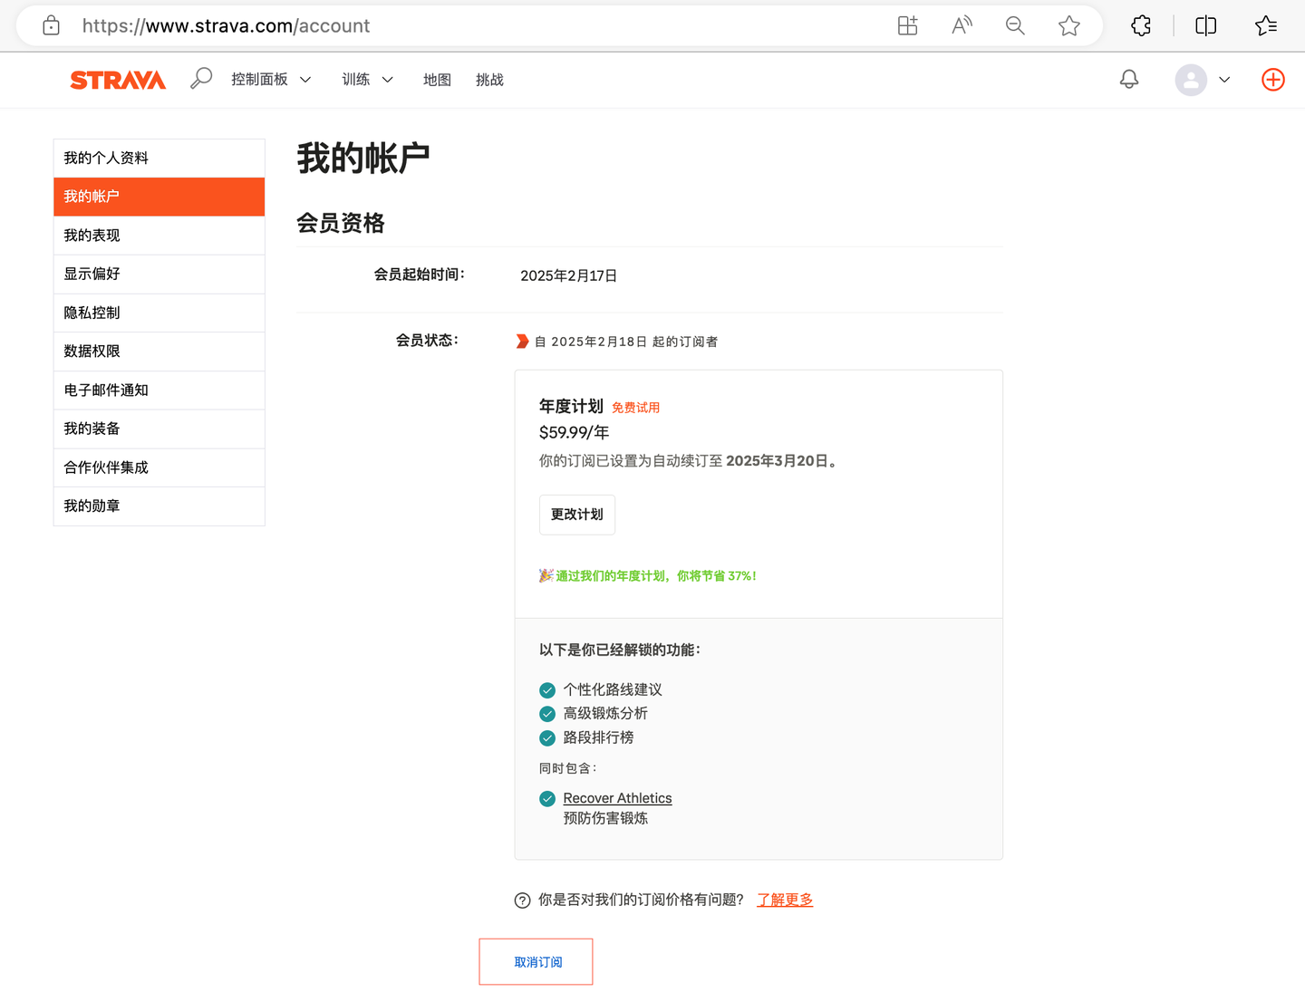1305x992 pixels.
Task: Switch to the 隐私控制 section
Action: pos(92,313)
